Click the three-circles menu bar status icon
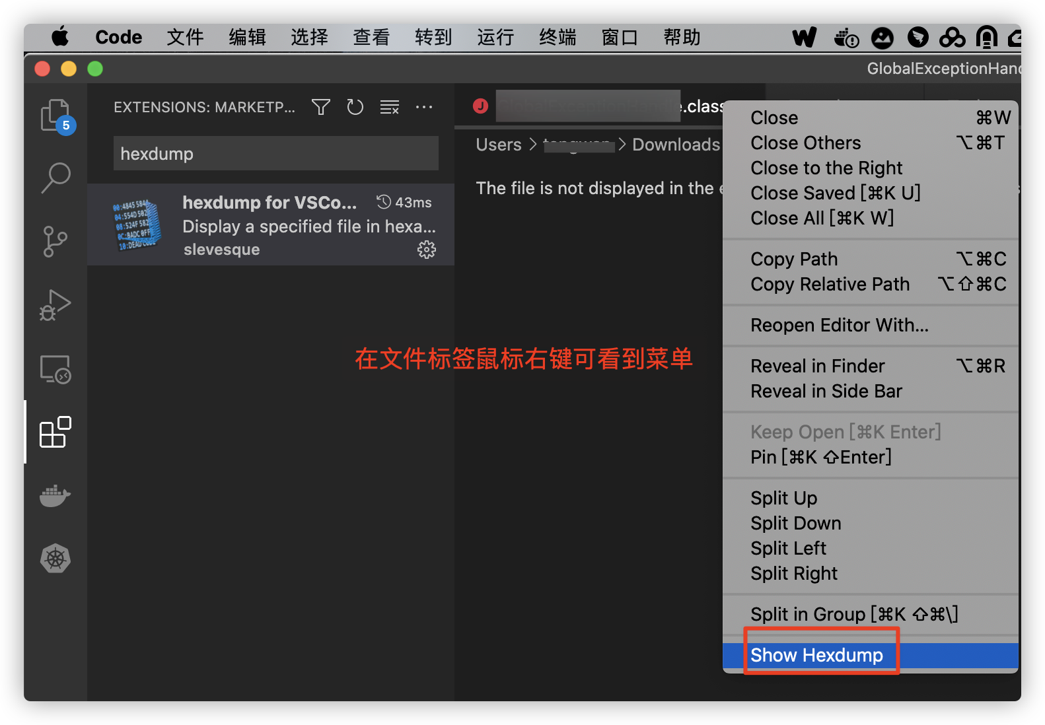 tap(952, 38)
